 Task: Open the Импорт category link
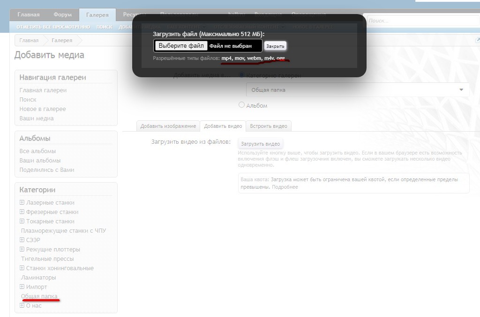click(37, 287)
